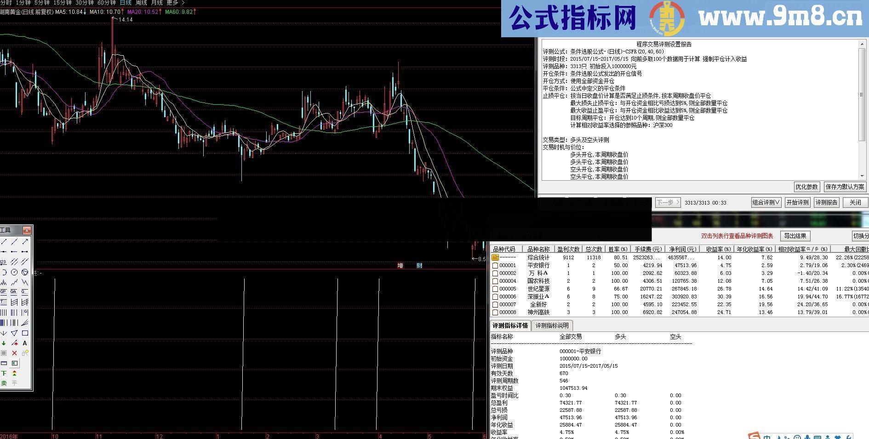Select the T text-lines tool
Screen dimensions: 869x439
[4, 302]
